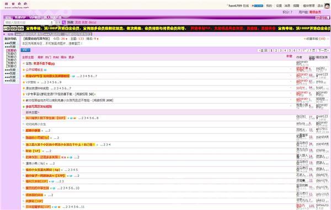Click the blue 发帖 new post button
331x210 pixels.
25,50
